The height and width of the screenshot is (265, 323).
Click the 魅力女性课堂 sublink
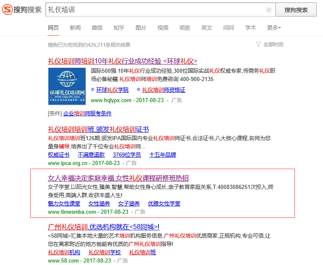coord(64,204)
